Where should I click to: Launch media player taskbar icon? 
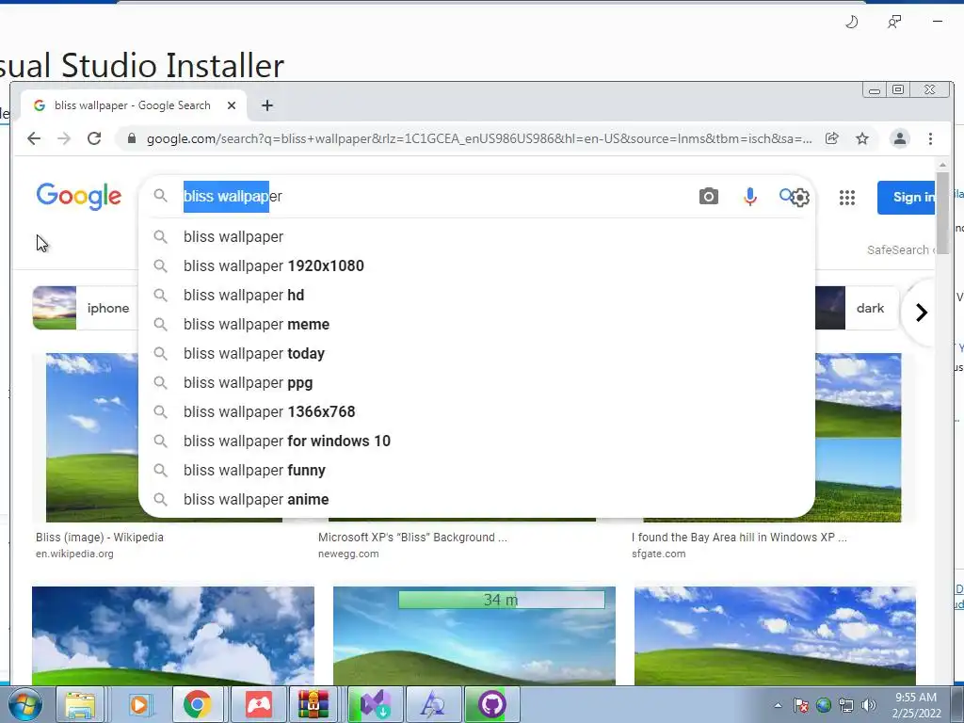click(x=139, y=704)
